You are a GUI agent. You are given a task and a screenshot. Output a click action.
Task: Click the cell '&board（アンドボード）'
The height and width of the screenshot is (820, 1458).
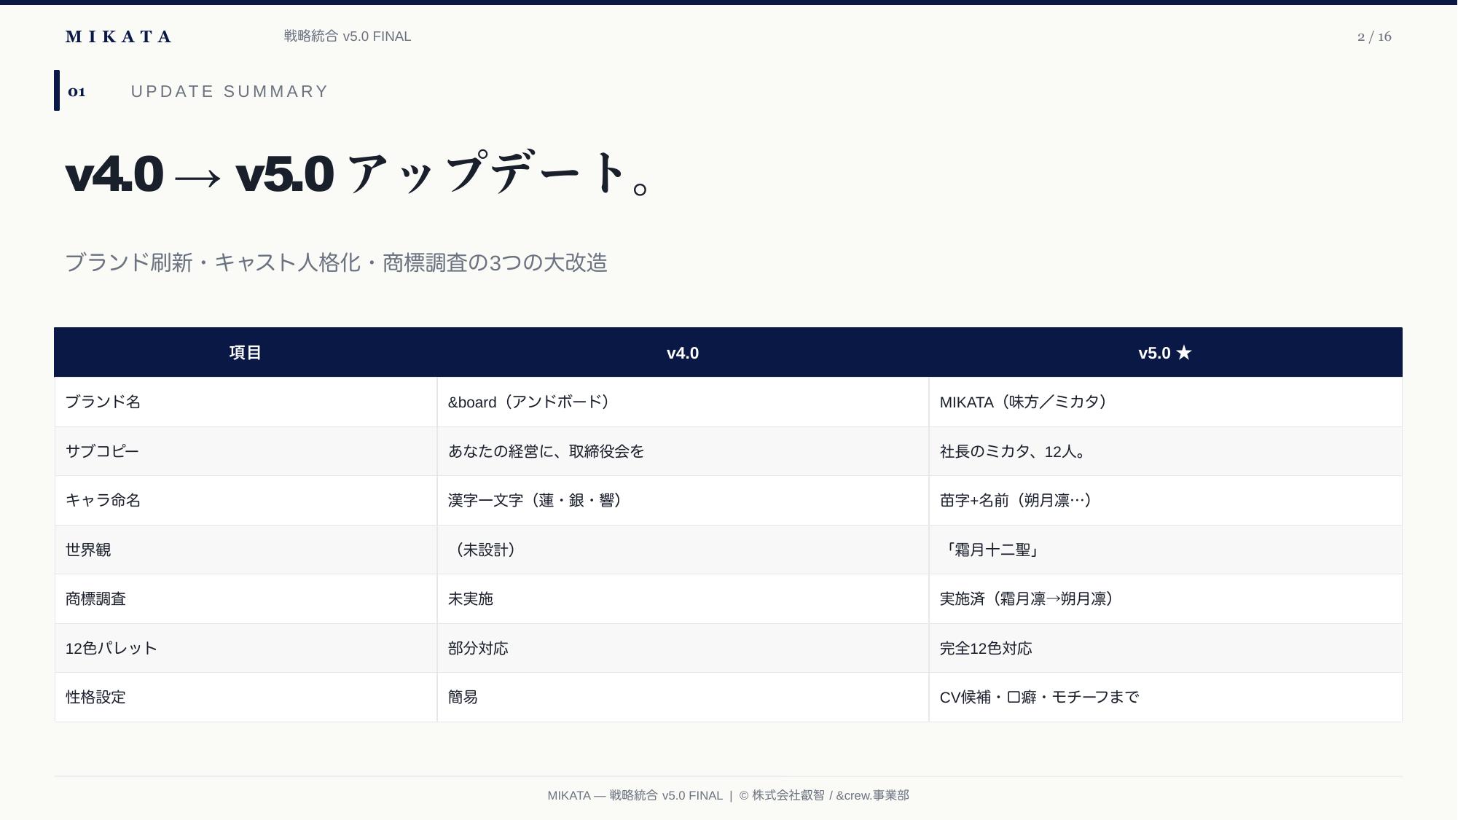pyautogui.click(x=683, y=402)
